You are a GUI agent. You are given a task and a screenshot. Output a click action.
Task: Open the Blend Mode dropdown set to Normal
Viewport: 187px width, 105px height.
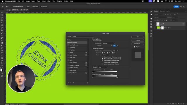click(109, 43)
